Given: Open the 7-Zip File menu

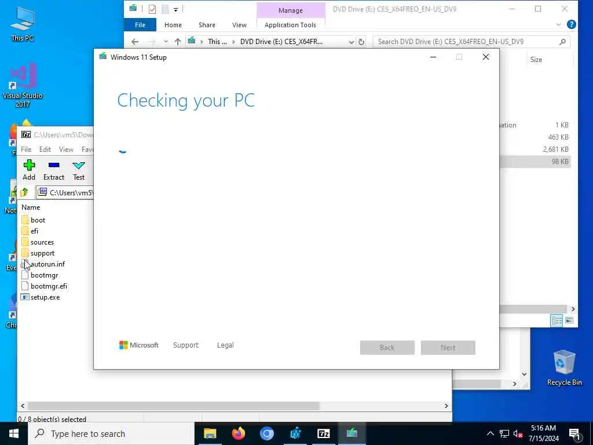Looking at the screenshot, I should pyautogui.click(x=26, y=149).
